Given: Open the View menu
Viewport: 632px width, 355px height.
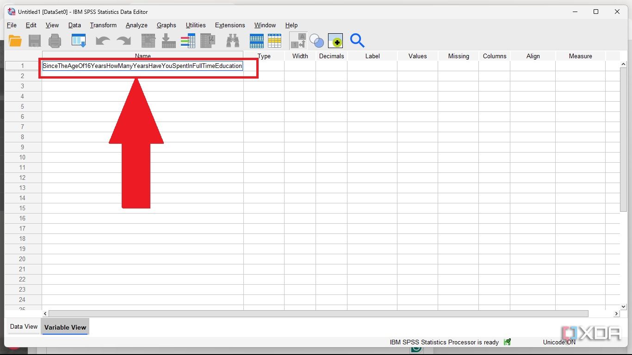Looking at the screenshot, I should (x=52, y=25).
